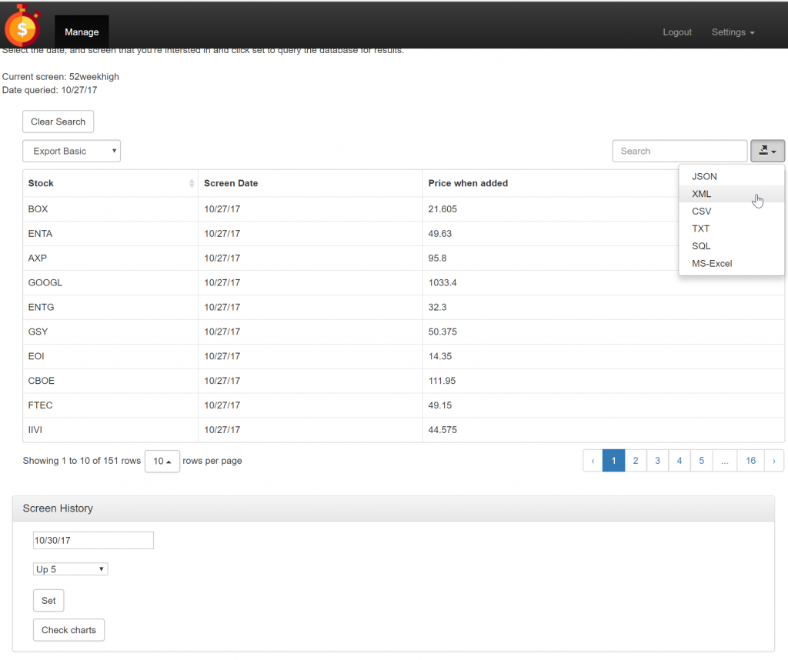Open the export icon dropdown button

tap(767, 151)
